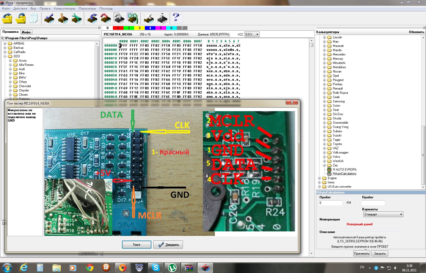Click Закрыть in the pin tester dialog

pos(168,245)
